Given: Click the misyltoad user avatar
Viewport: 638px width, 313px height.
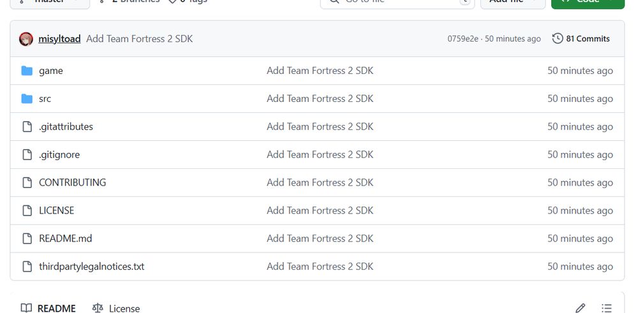Looking at the screenshot, I should tap(26, 39).
